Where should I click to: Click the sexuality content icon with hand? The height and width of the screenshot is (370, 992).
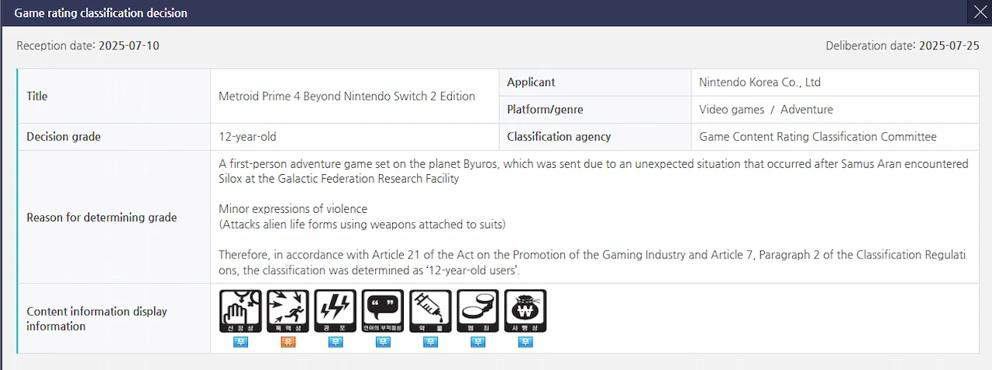(x=240, y=311)
